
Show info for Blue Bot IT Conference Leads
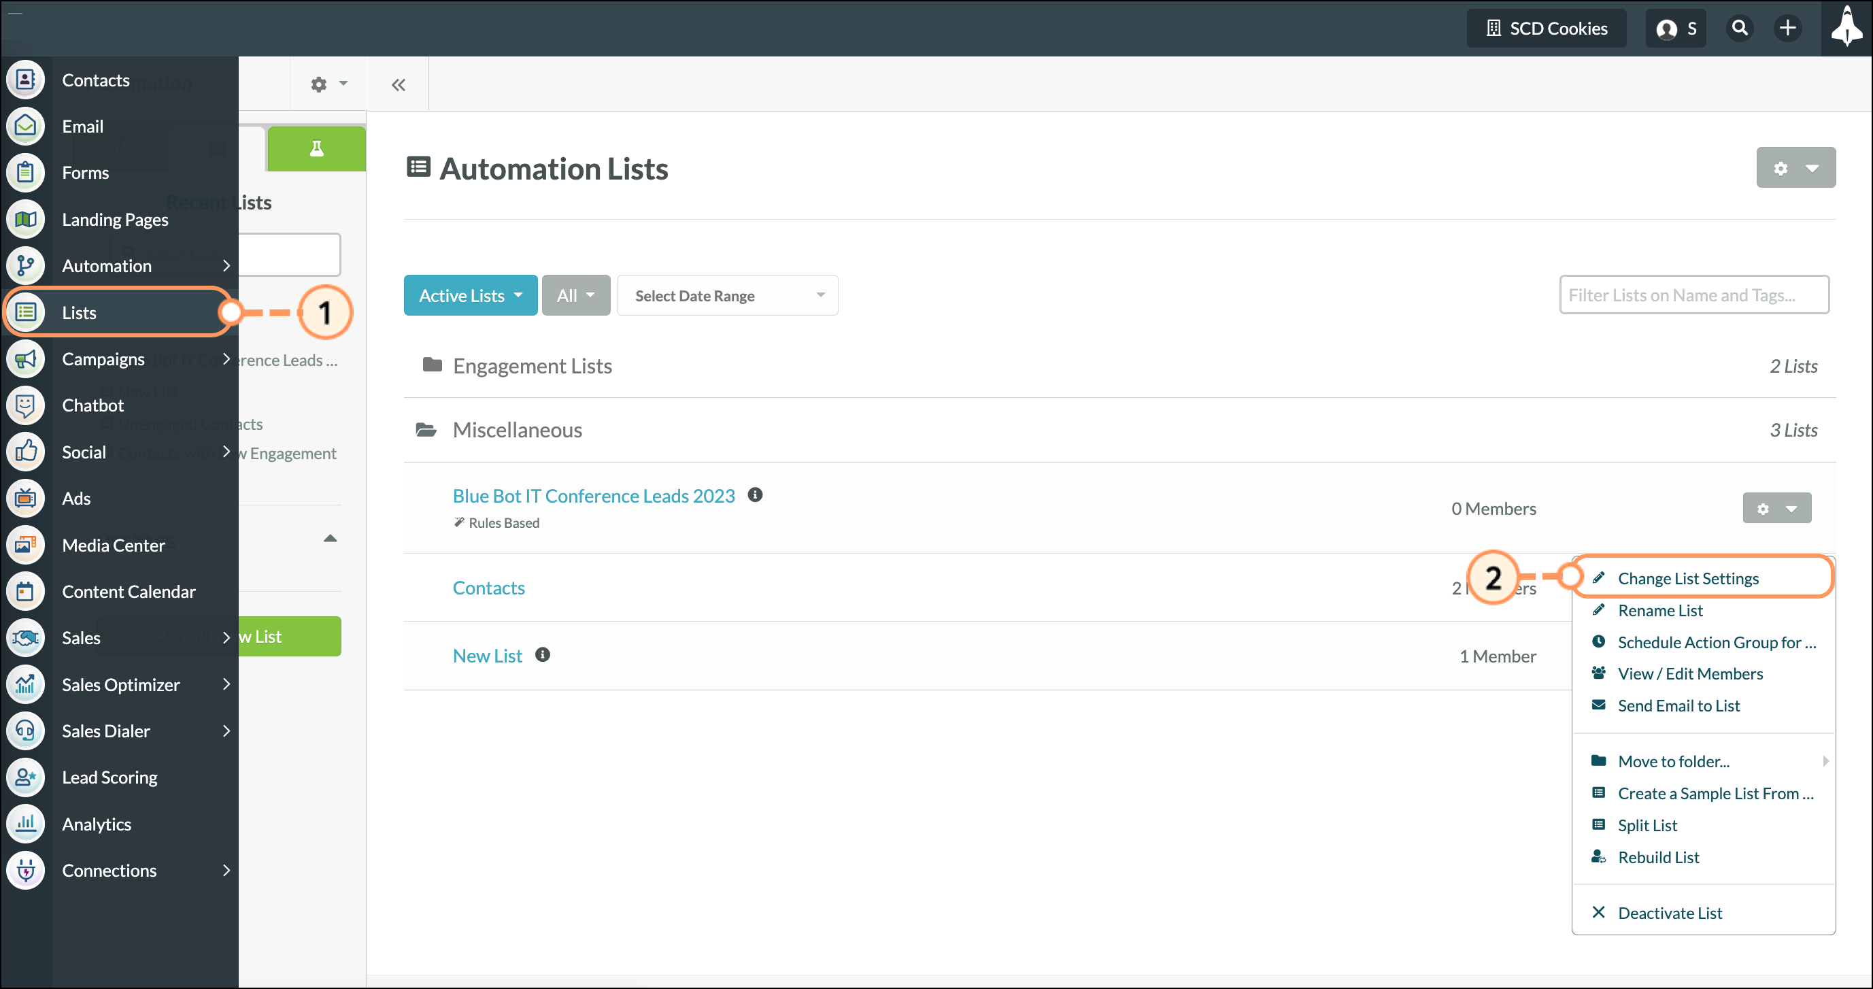point(756,495)
